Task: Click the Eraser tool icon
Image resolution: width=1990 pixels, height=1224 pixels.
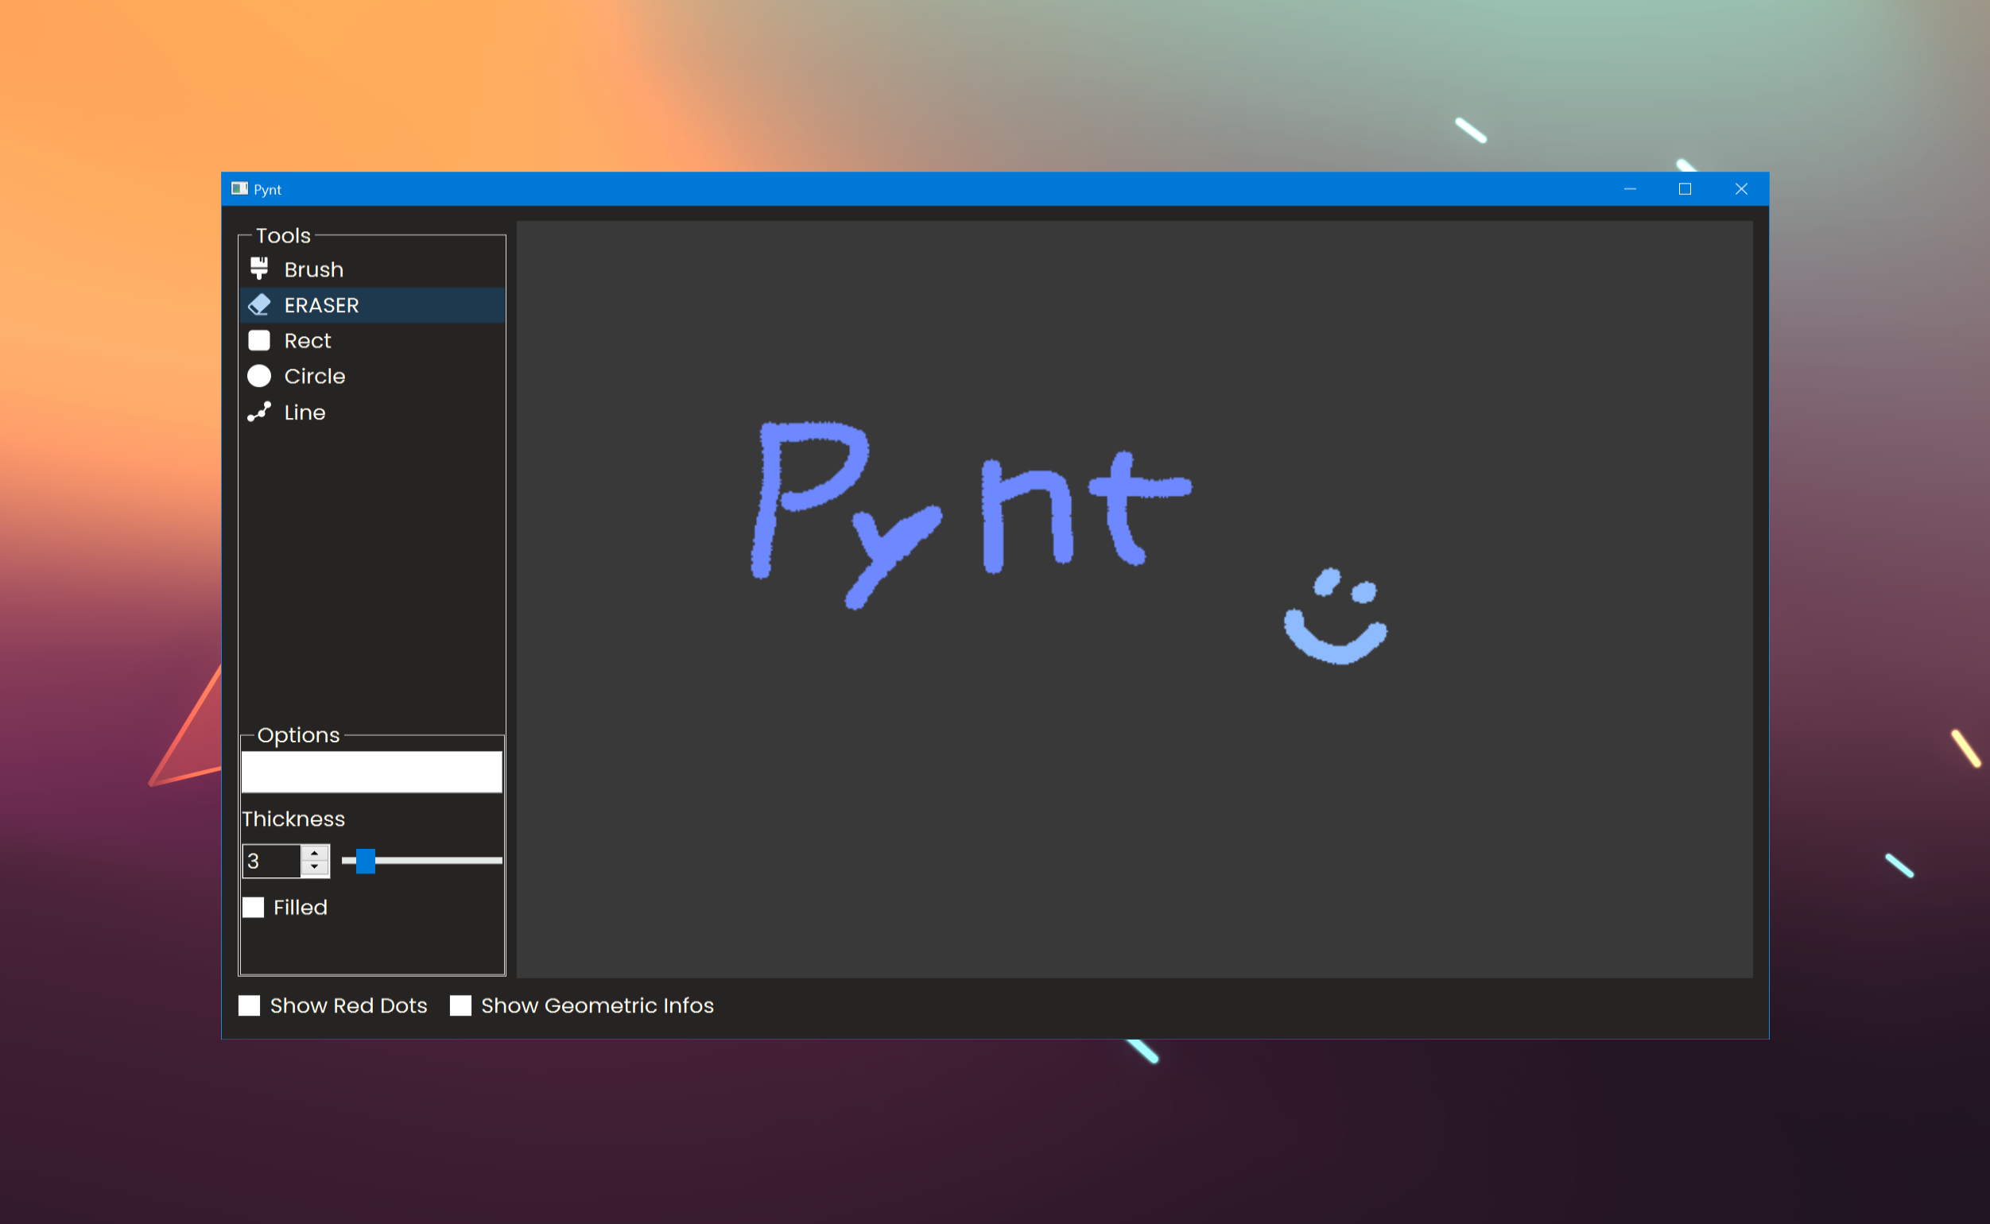Action: 259,305
